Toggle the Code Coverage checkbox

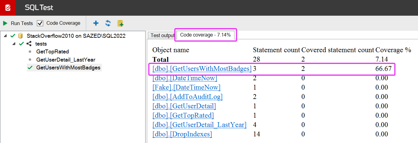click(40, 23)
